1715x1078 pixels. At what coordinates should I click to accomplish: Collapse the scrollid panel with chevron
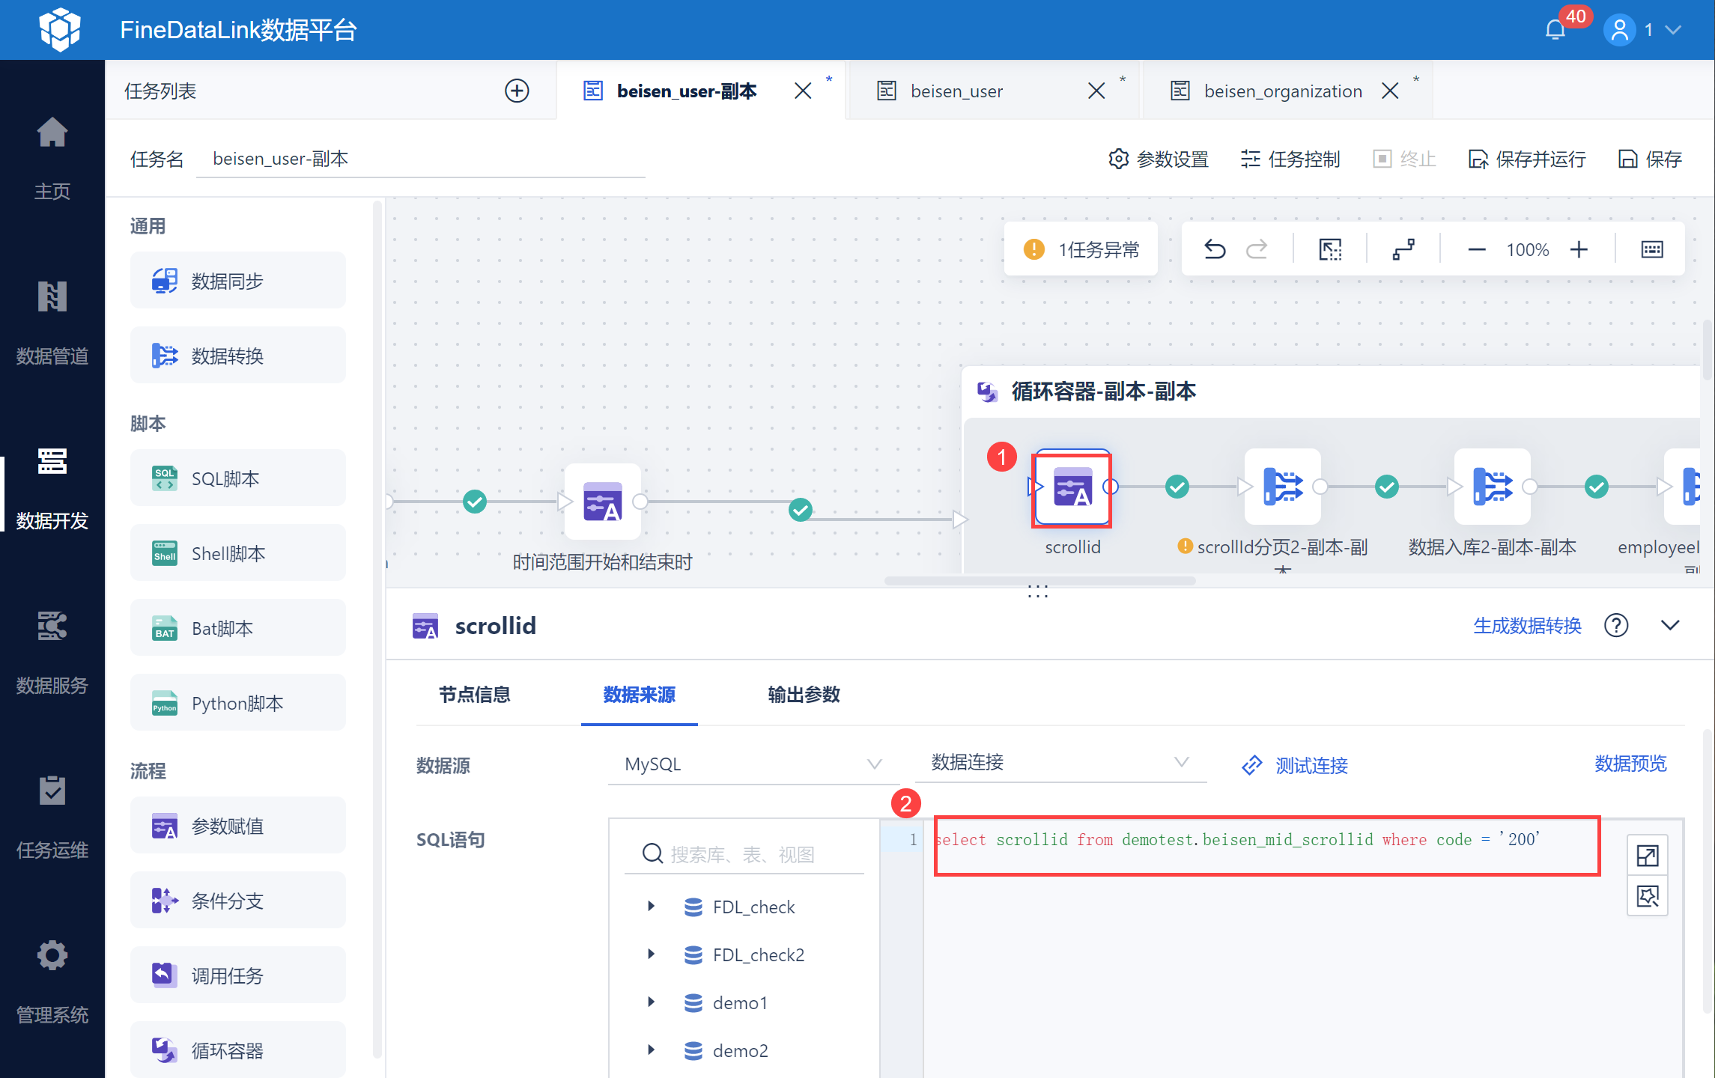tap(1670, 625)
